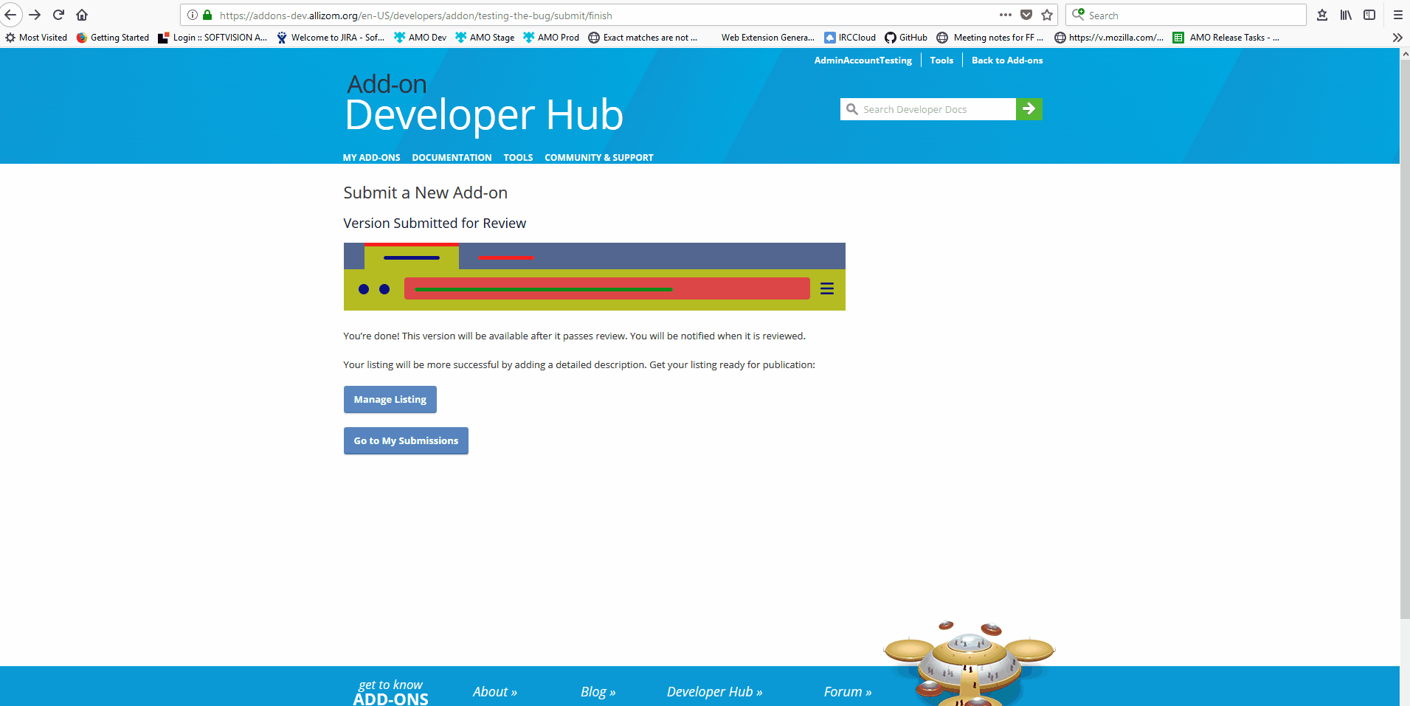The height and width of the screenshot is (706, 1410).
Task: Toggle the sidebar icon in toolbar
Action: 1369,15
